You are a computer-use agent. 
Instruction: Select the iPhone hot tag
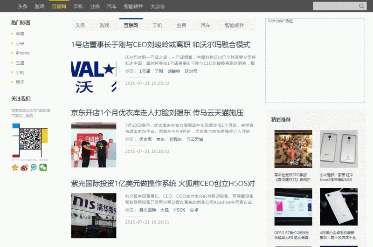(22, 53)
